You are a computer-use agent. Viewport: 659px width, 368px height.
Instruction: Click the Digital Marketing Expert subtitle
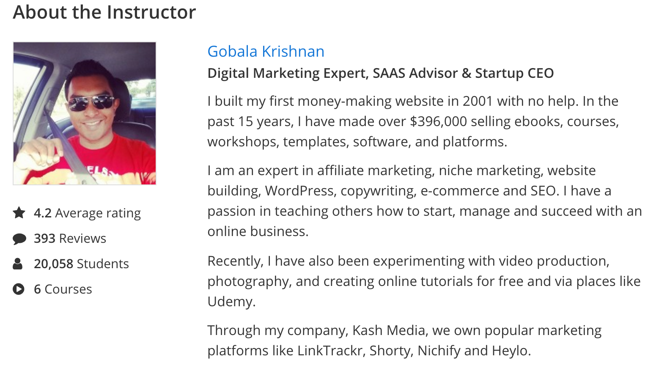click(x=380, y=73)
